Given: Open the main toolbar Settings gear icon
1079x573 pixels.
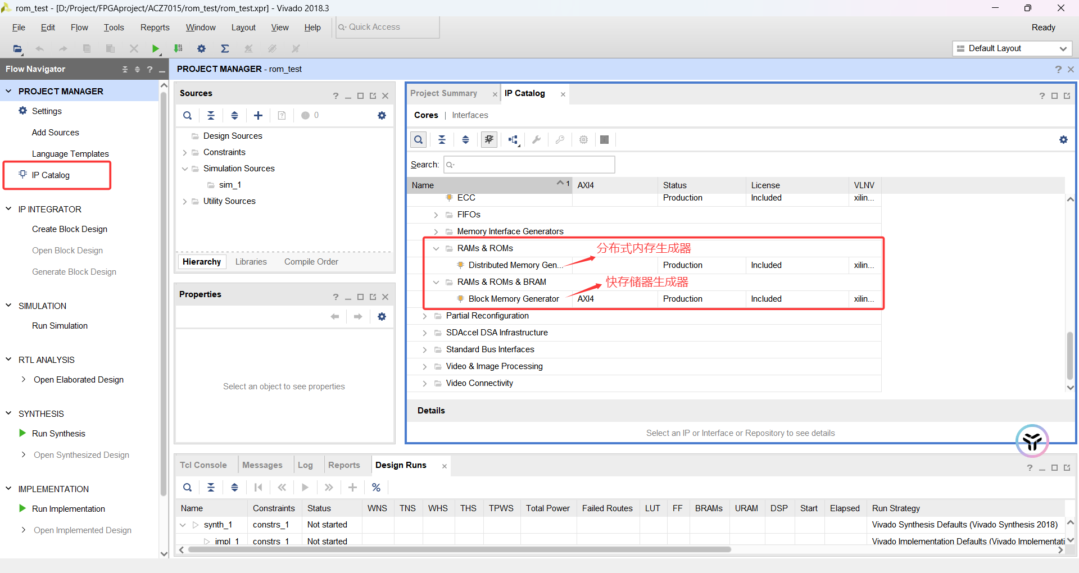Looking at the screenshot, I should [x=201, y=49].
